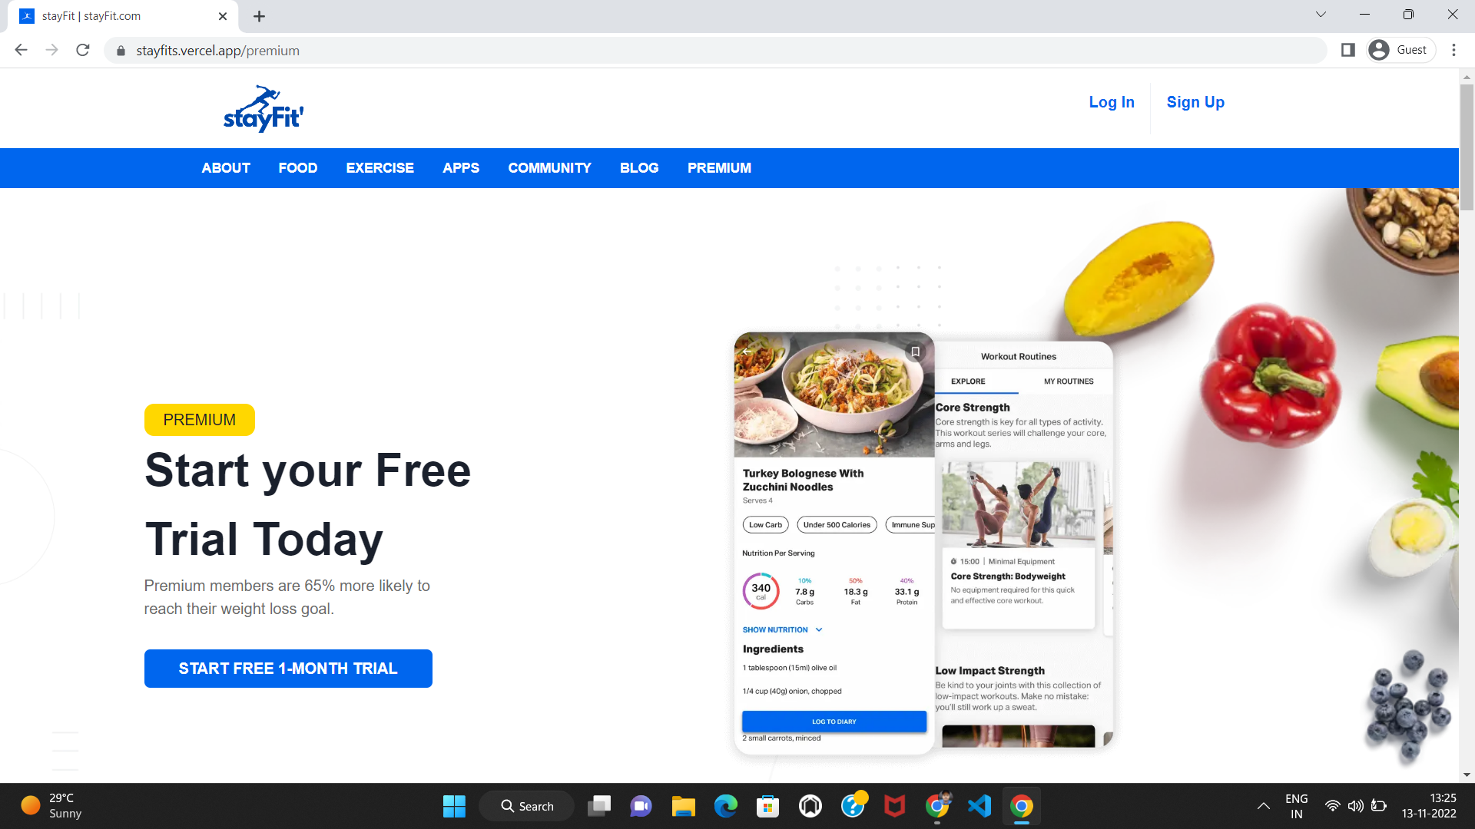Screen dimensions: 1475x829
Task: Reload the page with the refresh icon
Action: point(83,50)
